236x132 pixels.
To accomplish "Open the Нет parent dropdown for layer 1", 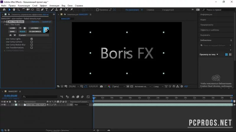I will point(81,105).
